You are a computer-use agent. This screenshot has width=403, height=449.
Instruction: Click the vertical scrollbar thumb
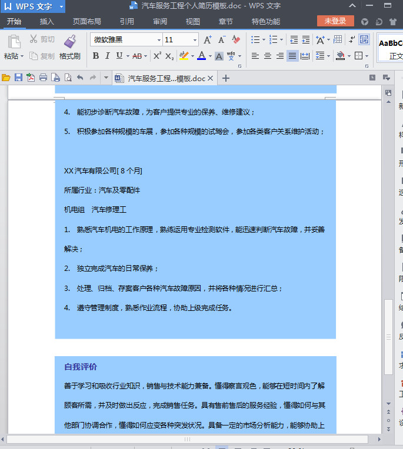[x=388, y=337]
